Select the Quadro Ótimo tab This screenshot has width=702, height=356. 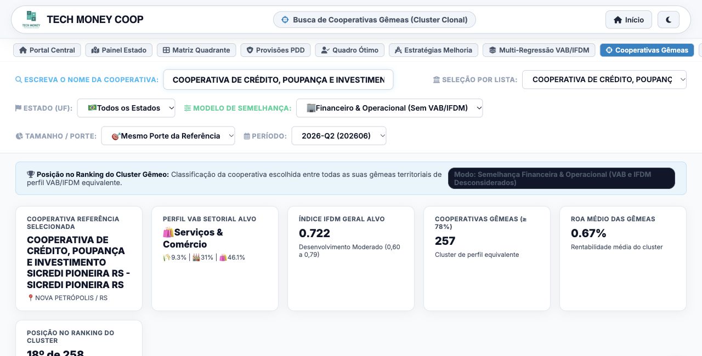tap(349, 50)
